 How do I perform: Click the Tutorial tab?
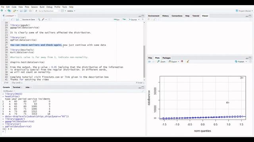[x=196, y=16]
